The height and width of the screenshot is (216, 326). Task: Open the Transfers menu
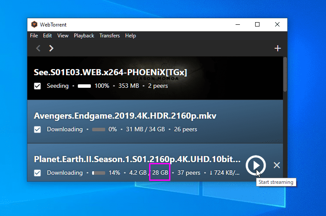tap(110, 36)
